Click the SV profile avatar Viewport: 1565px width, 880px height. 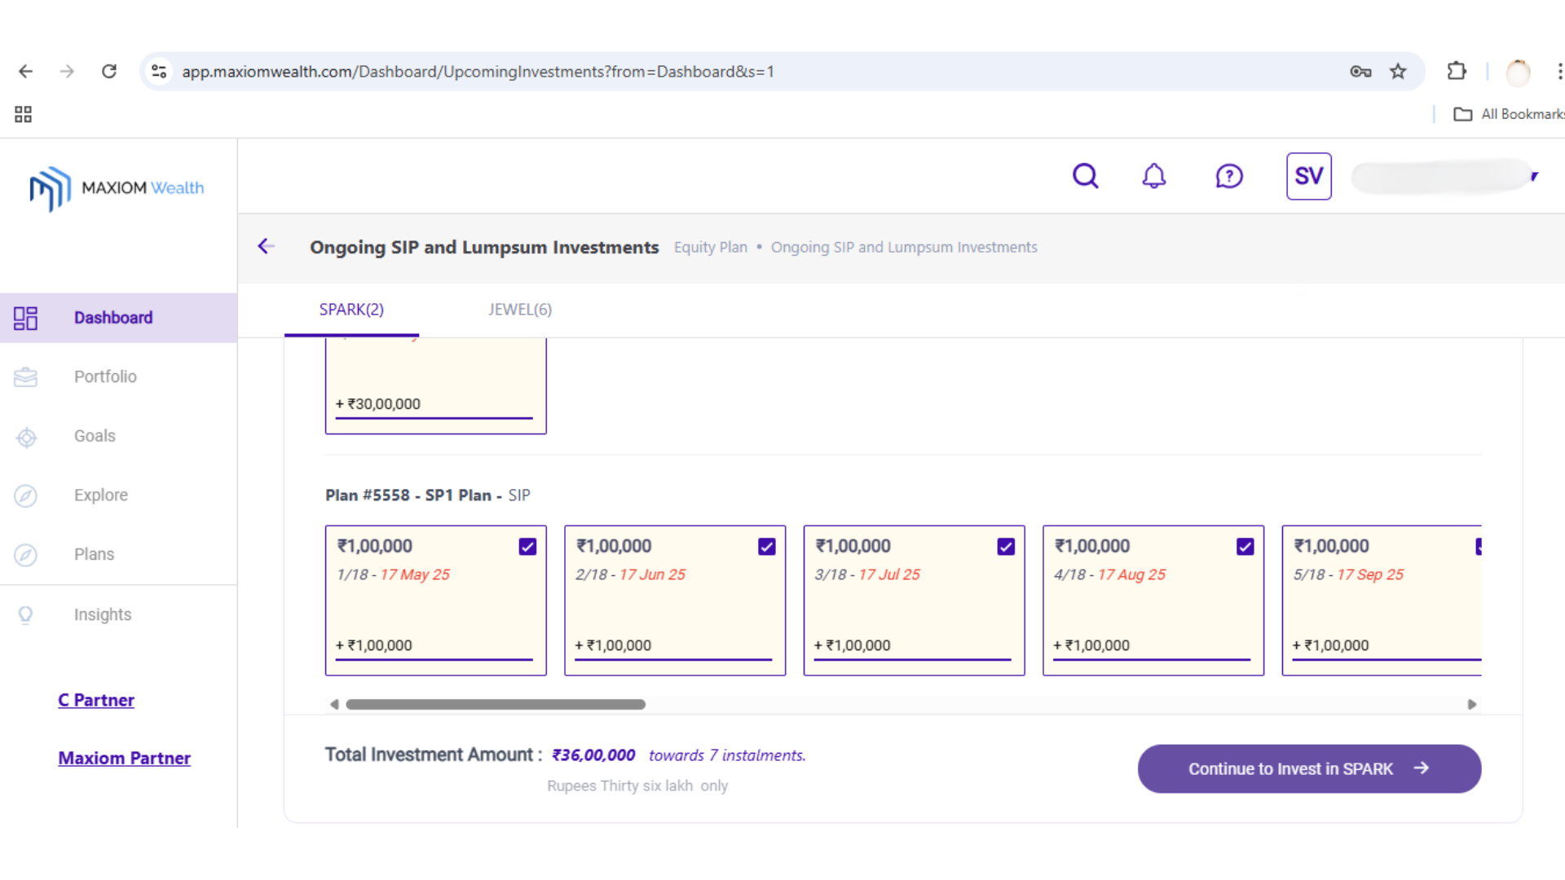pyautogui.click(x=1308, y=176)
